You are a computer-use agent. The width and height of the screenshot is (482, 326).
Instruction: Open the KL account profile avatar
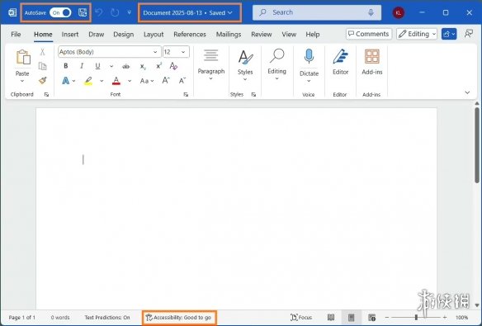click(x=399, y=12)
